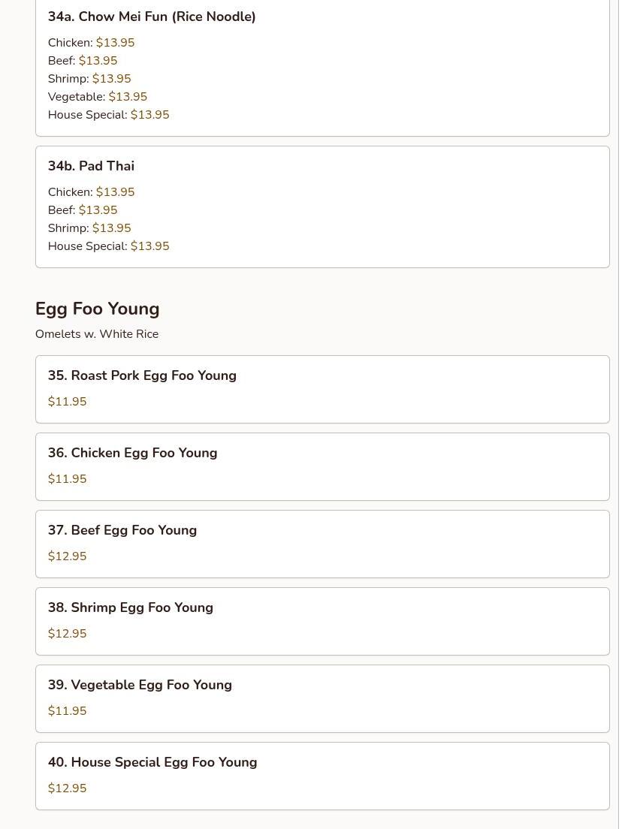Click the Vegetable Egg Foo Young price
Viewport: 634px width, 829px height.
pos(68,711)
